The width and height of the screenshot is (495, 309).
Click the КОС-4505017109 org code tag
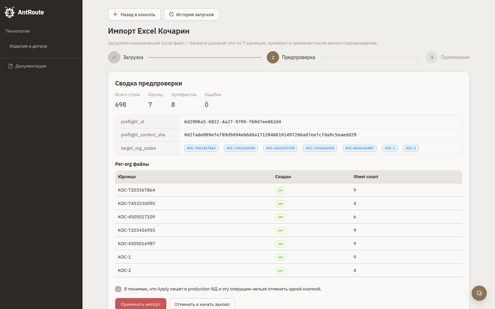(280, 148)
